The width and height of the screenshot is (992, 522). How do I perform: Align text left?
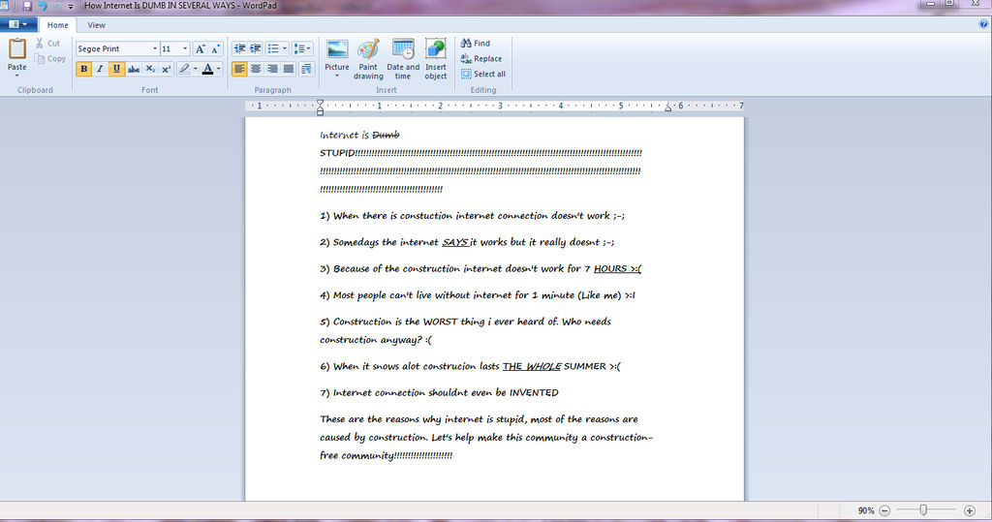(x=239, y=69)
